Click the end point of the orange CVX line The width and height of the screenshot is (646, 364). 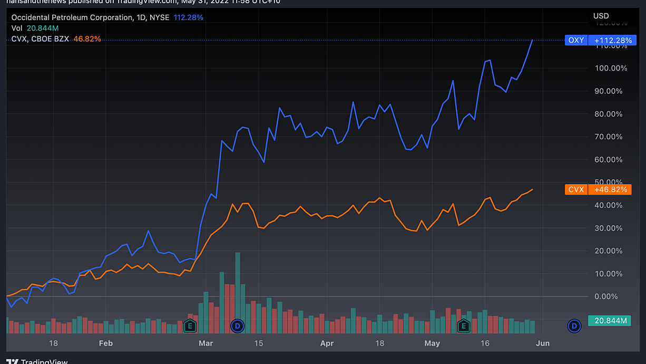532,189
